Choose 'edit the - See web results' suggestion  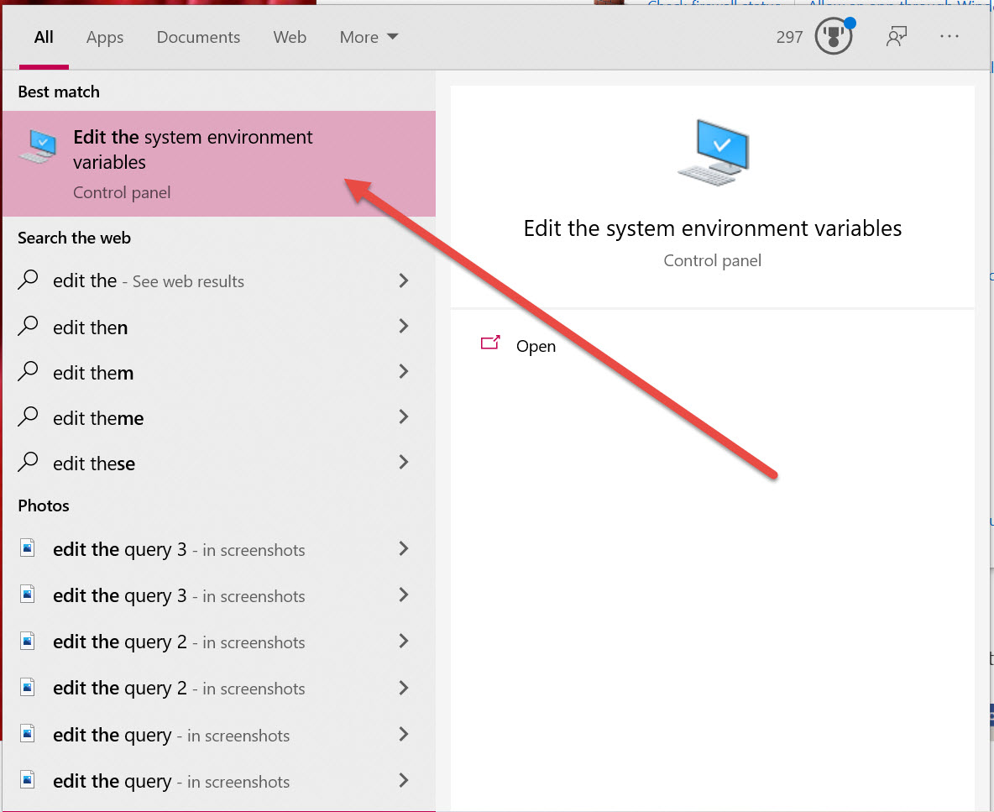(149, 281)
